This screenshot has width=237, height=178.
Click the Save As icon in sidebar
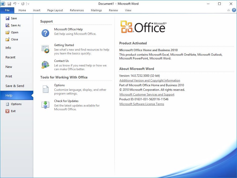coord(8,25)
